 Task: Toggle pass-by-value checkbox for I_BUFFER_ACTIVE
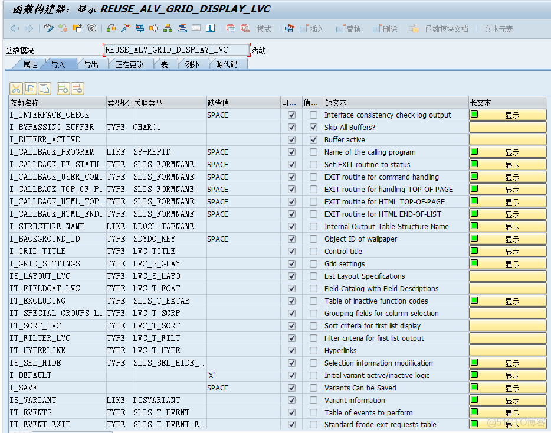pyautogui.click(x=313, y=139)
